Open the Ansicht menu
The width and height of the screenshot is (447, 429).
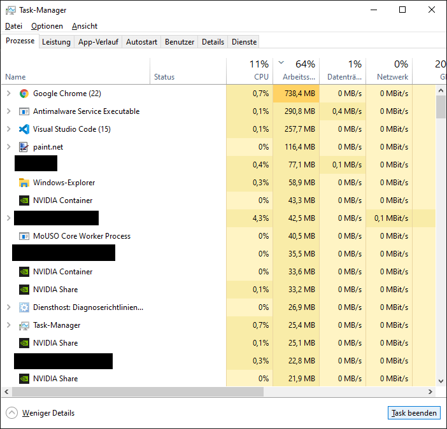point(85,26)
